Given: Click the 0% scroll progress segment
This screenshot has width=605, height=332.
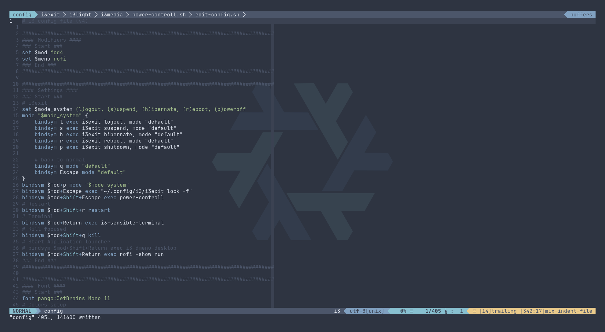Looking at the screenshot, I should (403, 311).
